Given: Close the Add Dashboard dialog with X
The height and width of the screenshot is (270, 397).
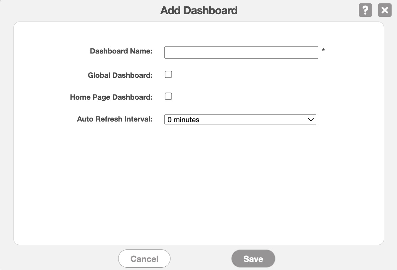Looking at the screenshot, I should click(x=385, y=10).
